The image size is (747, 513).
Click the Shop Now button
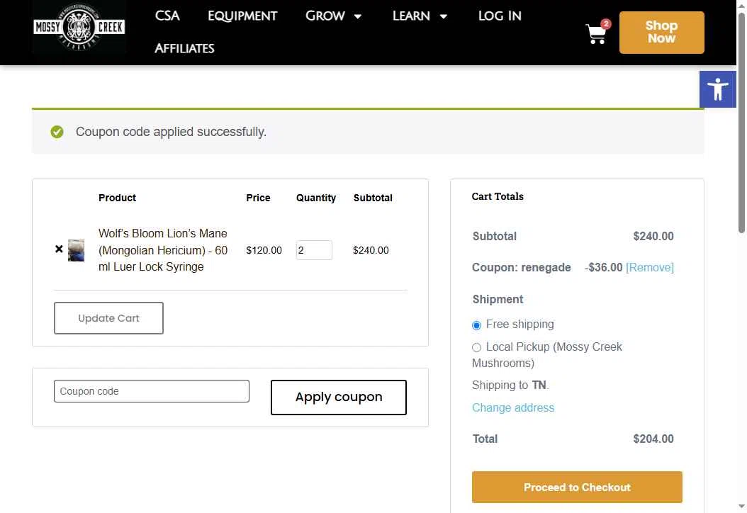pyautogui.click(x=662, y=33)
